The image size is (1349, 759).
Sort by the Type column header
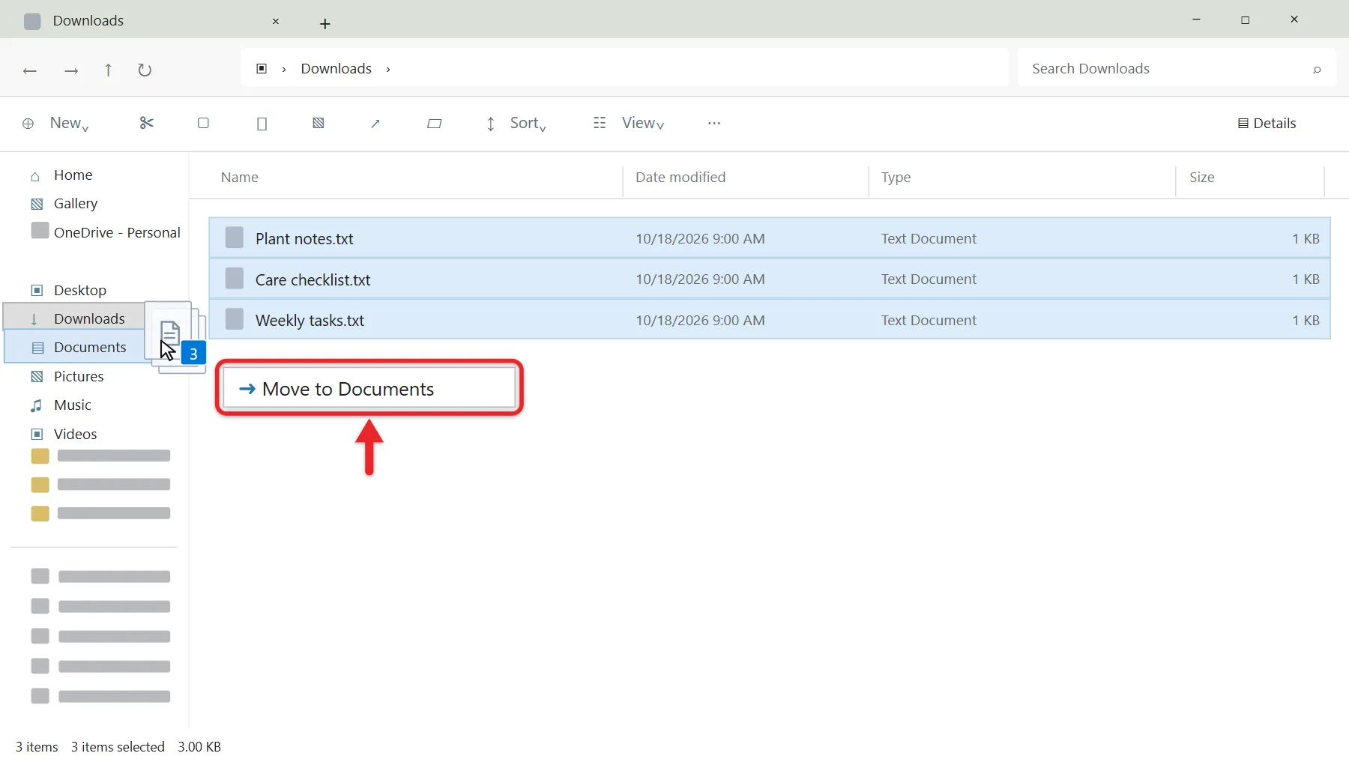[x=896, y=177]
